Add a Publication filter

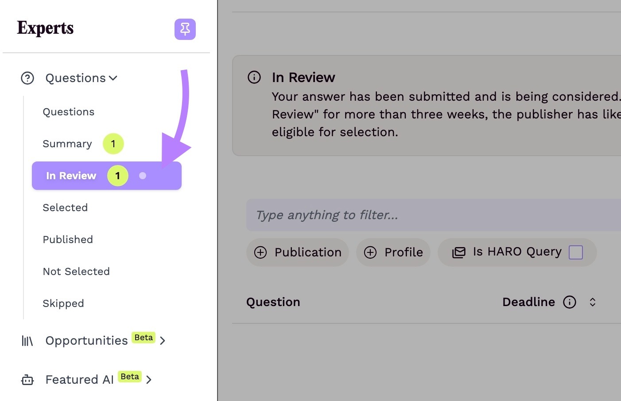click(297, 252)
